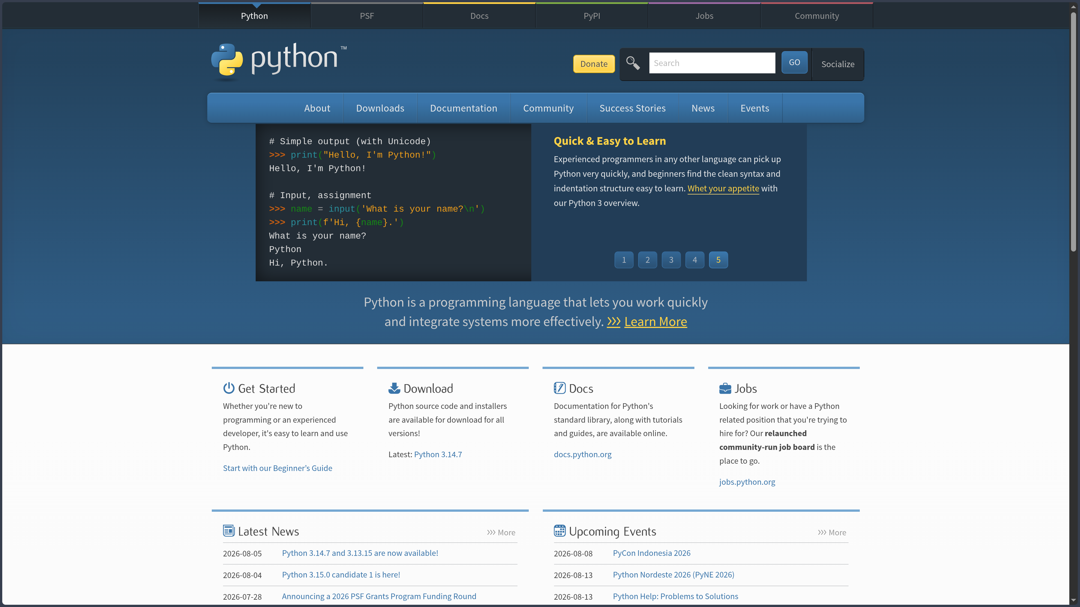Open the Python top tab
This screenshot has width=1080, height=607.
(x=254, y=16)
